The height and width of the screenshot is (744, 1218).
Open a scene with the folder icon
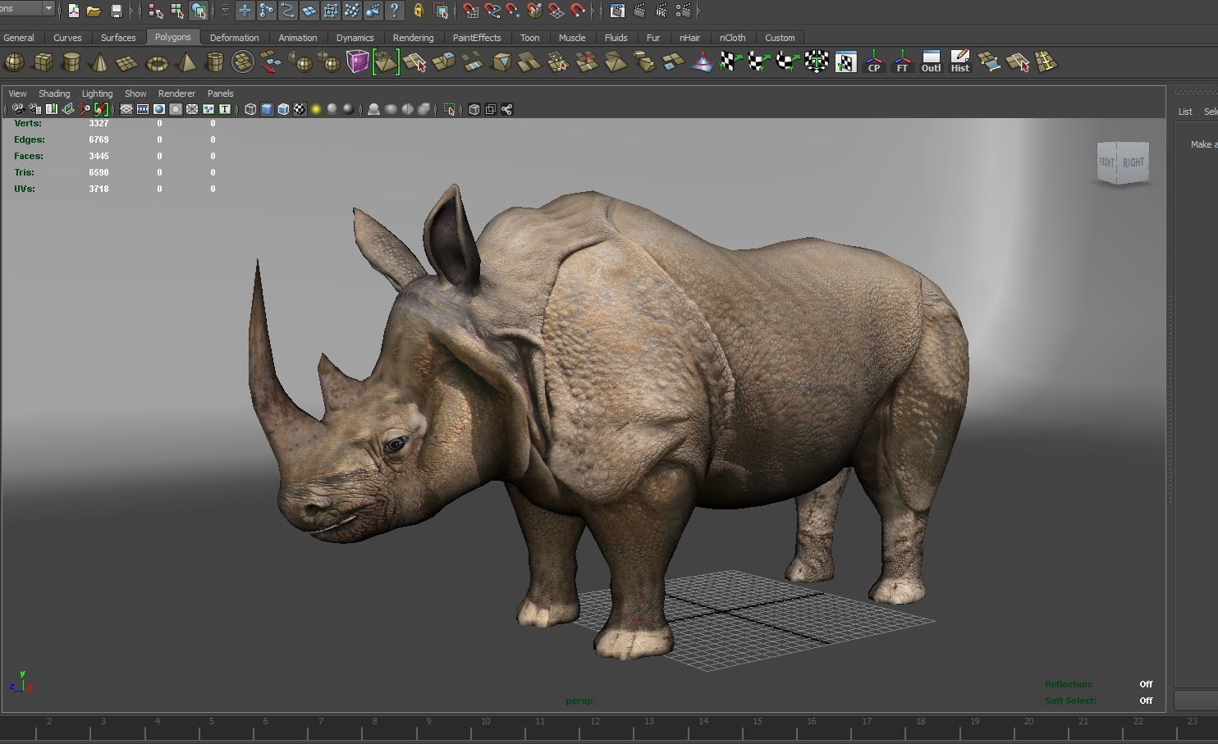(x=94, y=11)
